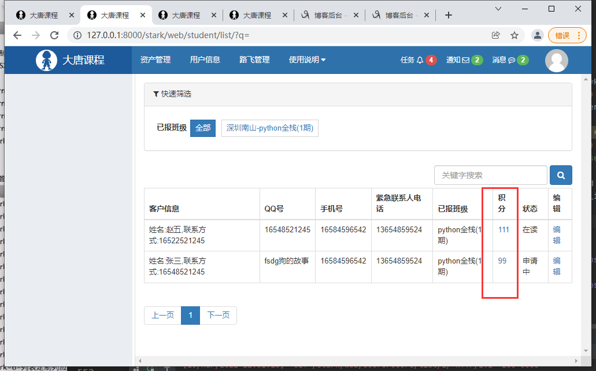
Task: Click the browser back arrow
Action: [x=17, y=35]
